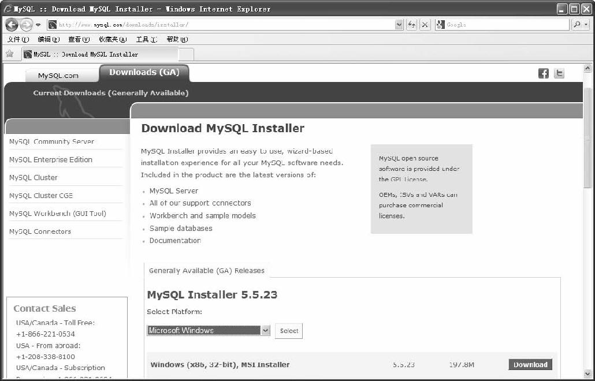This screenshot has height=381, width=595.
Task: Open the MySQL Twitter page icon
Action: click(559, 73)
